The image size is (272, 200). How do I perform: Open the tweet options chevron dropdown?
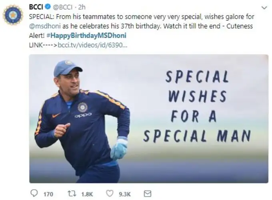264,8
